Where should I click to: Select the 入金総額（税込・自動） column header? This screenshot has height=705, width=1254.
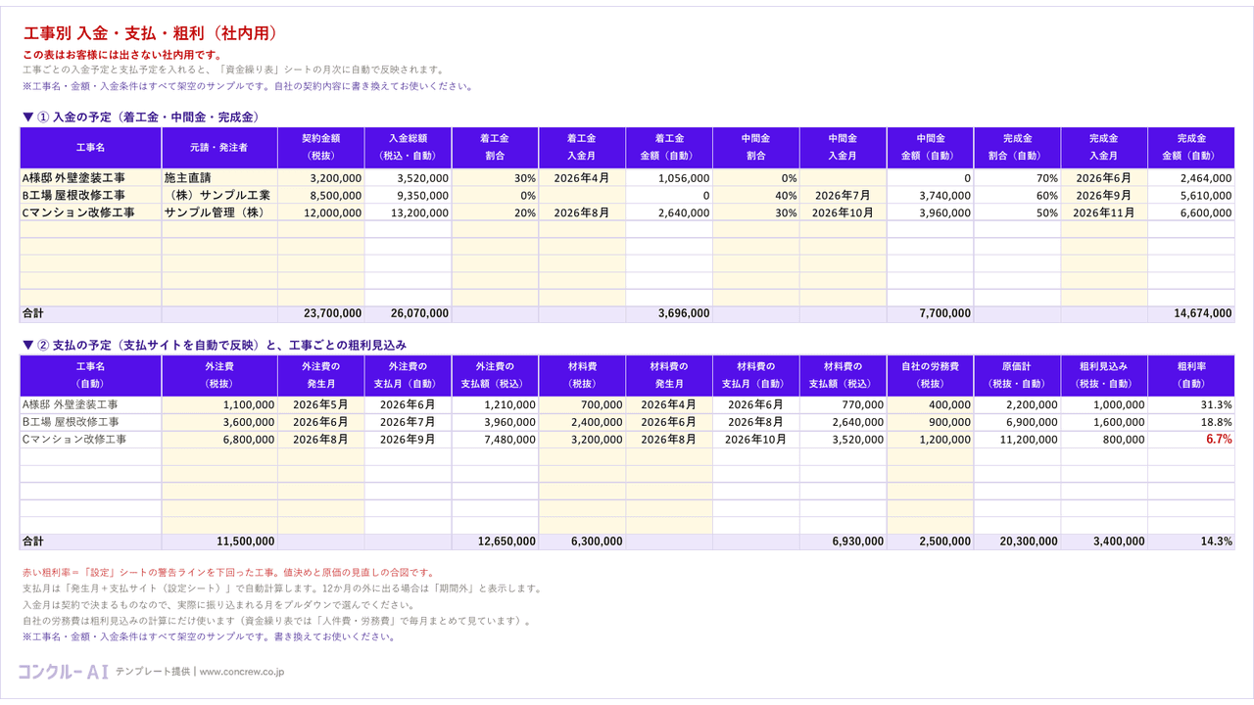pos(408,147)
